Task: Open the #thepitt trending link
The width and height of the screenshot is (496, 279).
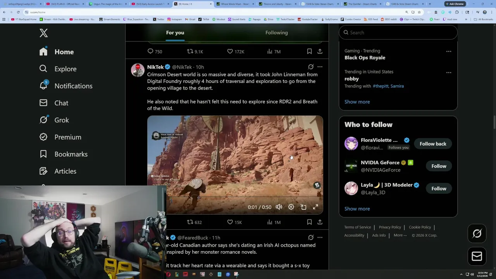Action: pos(381,86)
